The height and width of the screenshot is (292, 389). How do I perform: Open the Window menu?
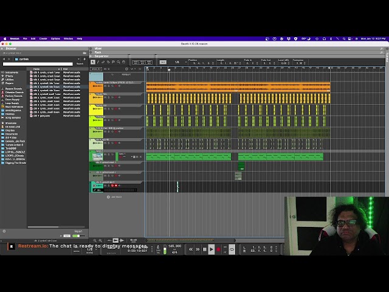[x=69, y=39]
